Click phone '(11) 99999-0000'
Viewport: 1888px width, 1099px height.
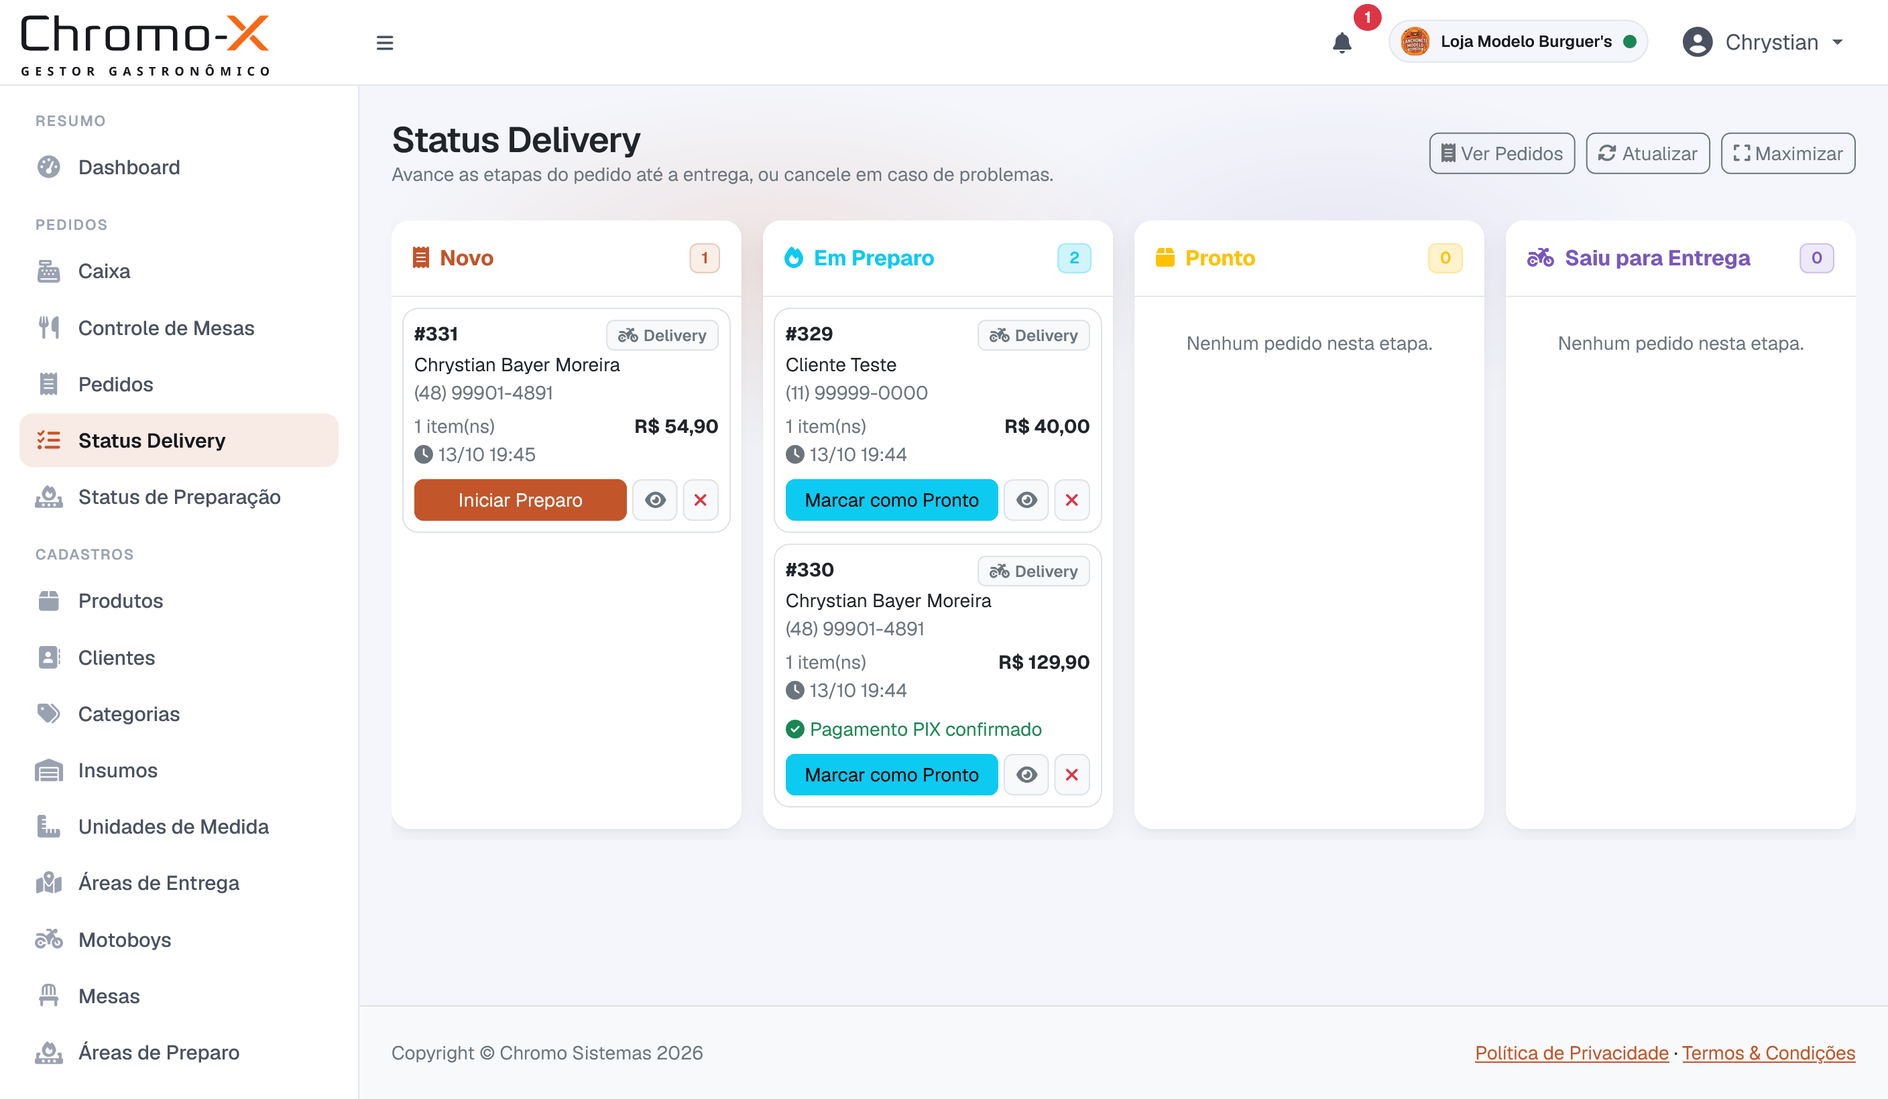[856, 393]
